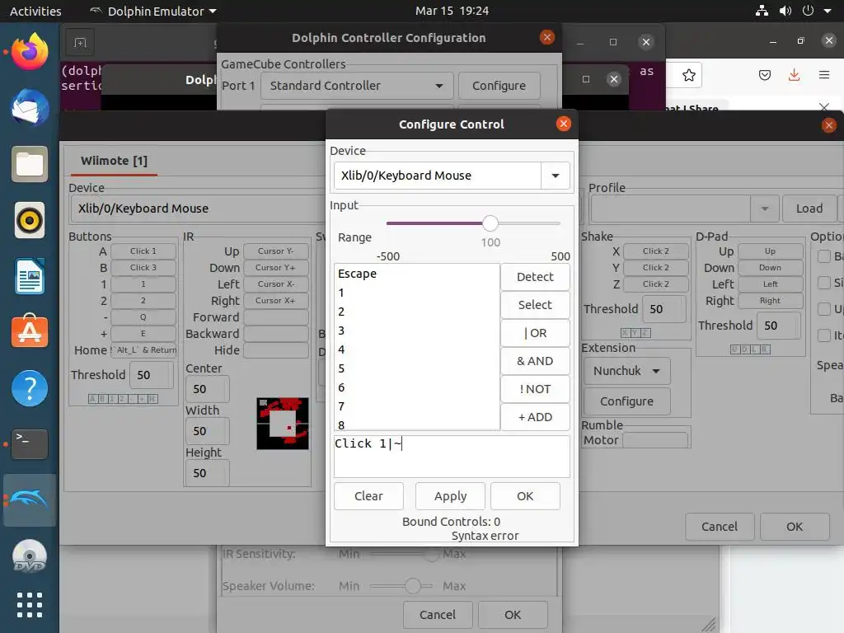Open the Firefox hamburger menu
The image size is (844, 633).
(x=824, y=75)
